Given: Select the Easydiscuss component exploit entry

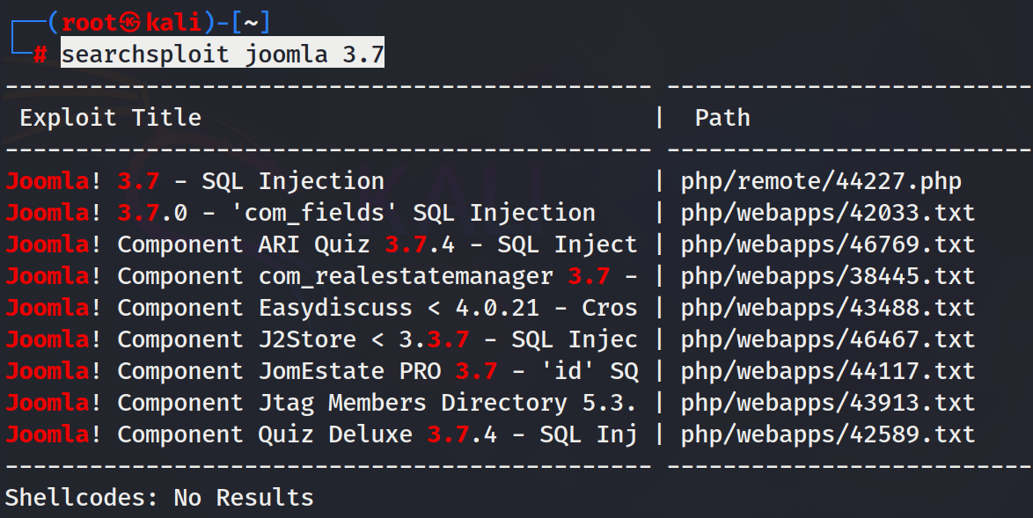Looking at the screenshot, I should (321, 309).
